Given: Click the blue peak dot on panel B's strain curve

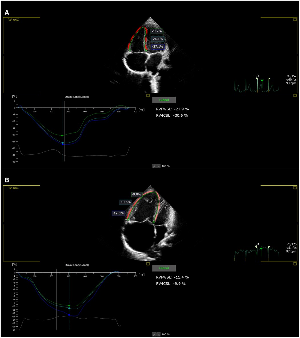Looking at the screenshot, I should pyautogui.click(x=69, y=315).
